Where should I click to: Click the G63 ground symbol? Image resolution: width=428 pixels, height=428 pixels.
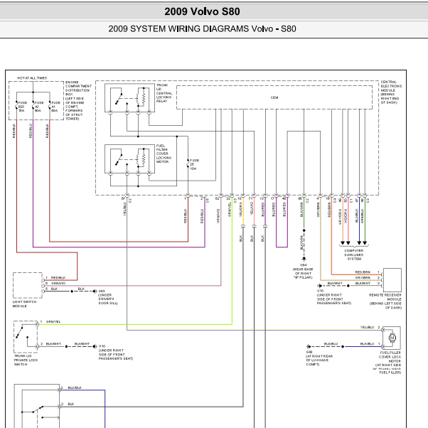point(95,291)
